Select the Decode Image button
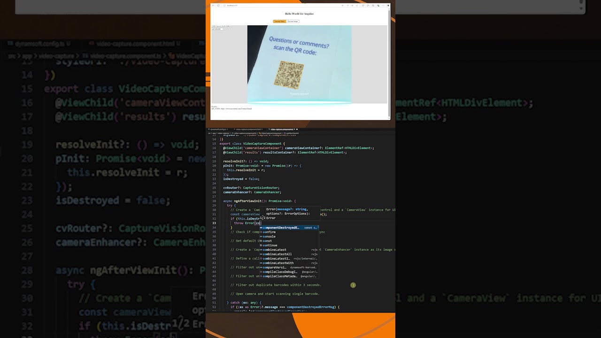 point(293,21)
